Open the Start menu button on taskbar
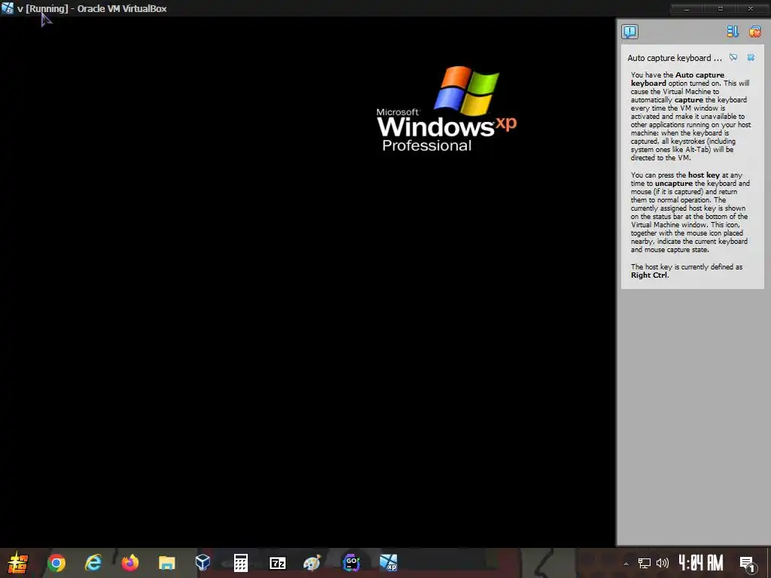Viewport: 771px width, 578px height. point(18,563)
